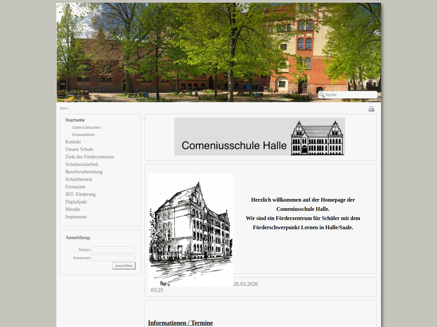Go to Digitalpakt page
437x327 pixels.
pos(76,202)
